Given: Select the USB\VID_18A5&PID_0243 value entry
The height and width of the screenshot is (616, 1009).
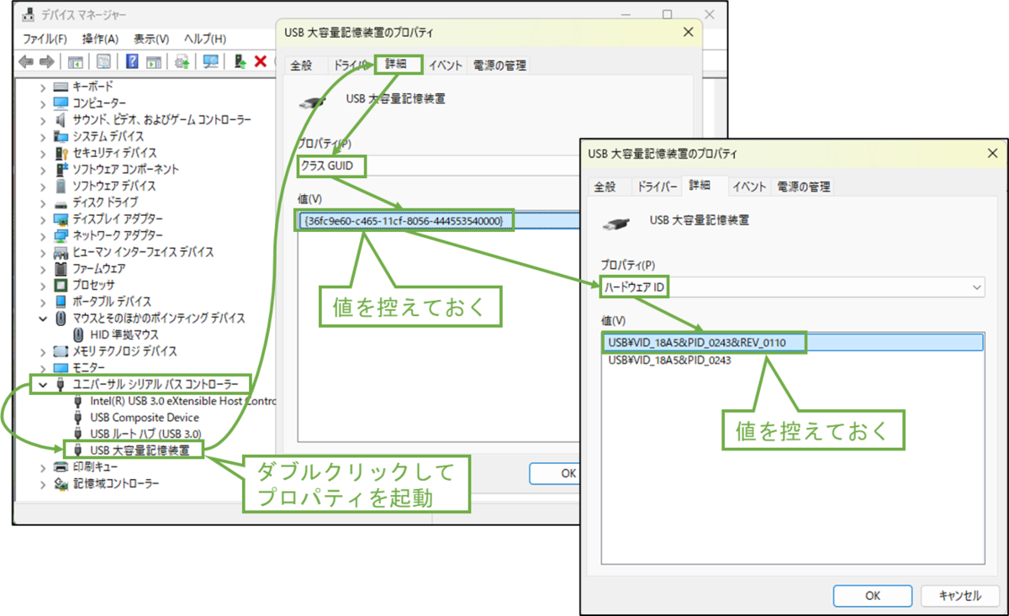Looking at the screenshot, I should pyautogui.click(x=668, y=360).
